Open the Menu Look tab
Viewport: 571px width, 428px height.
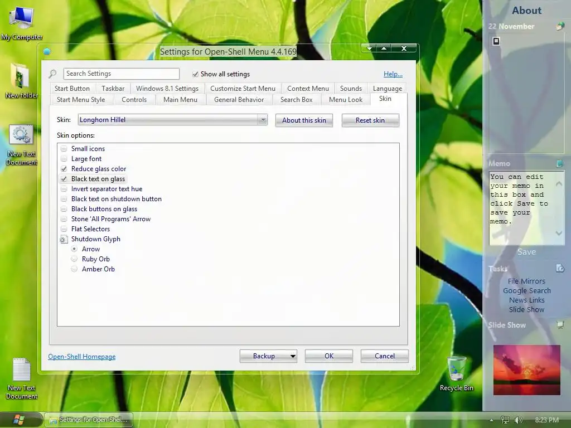[x=346, y=100]
